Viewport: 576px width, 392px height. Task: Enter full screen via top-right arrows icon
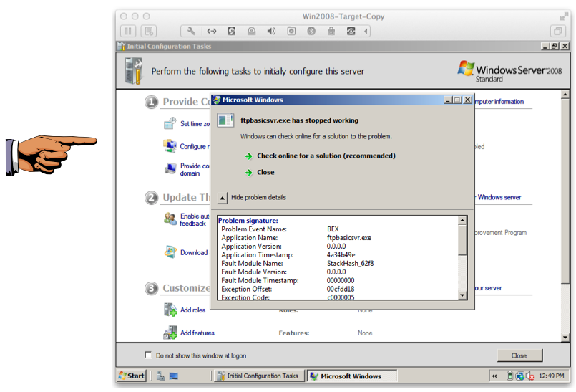[x=564, y=16]
